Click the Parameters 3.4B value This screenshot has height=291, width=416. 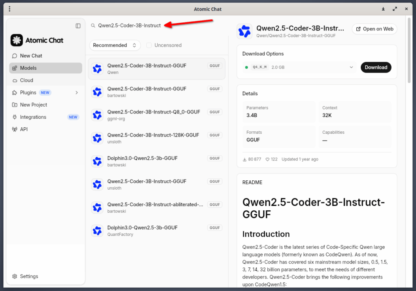tap(252, 116)
